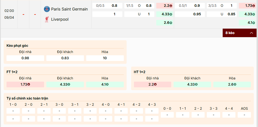Pick FT 1×2 home odds 1.73

pyautogui.click(x=25, y=84)
